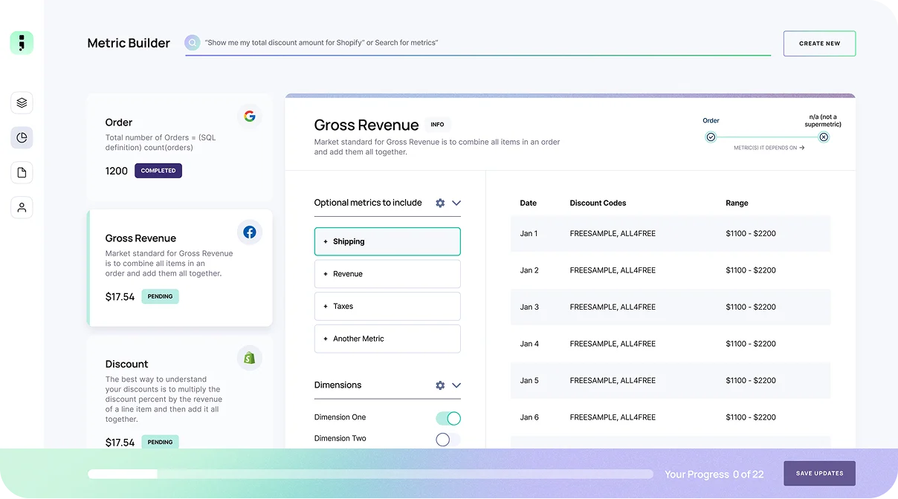898x499 pixels.
Task: Select the Another Metric option
Action: coord(387,339)
